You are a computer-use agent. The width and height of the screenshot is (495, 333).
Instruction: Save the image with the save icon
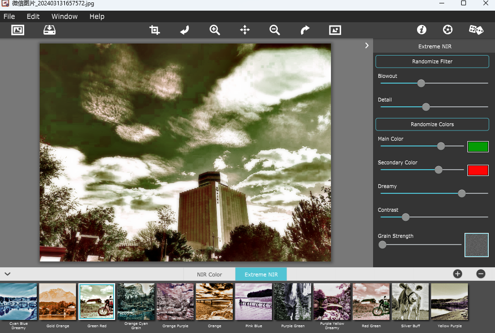click(x=49, y=30)
